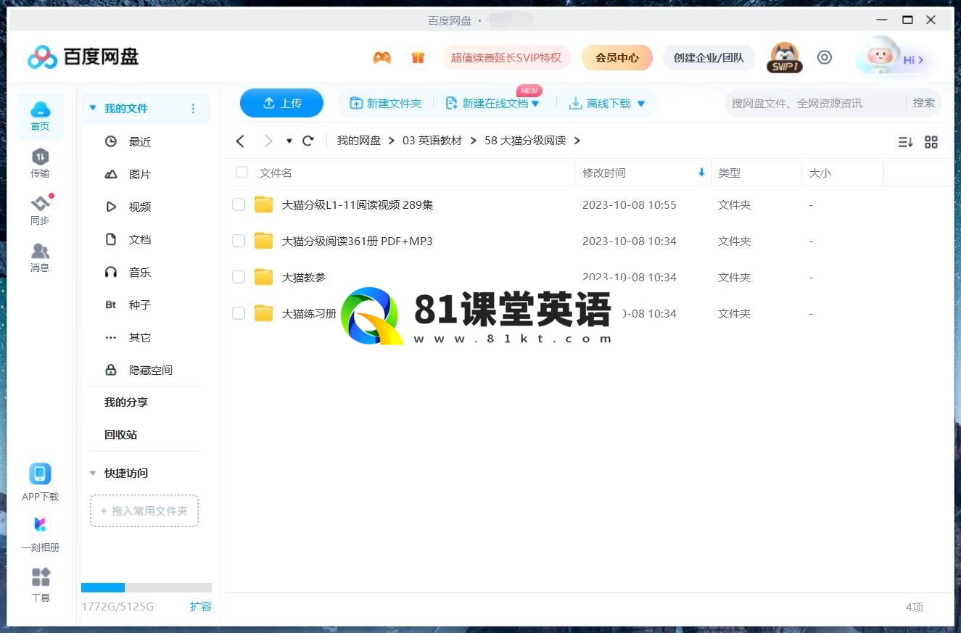
Task: Open folder icon of 大猫教参
Action: pyautogui.click(x=263, y=277)
